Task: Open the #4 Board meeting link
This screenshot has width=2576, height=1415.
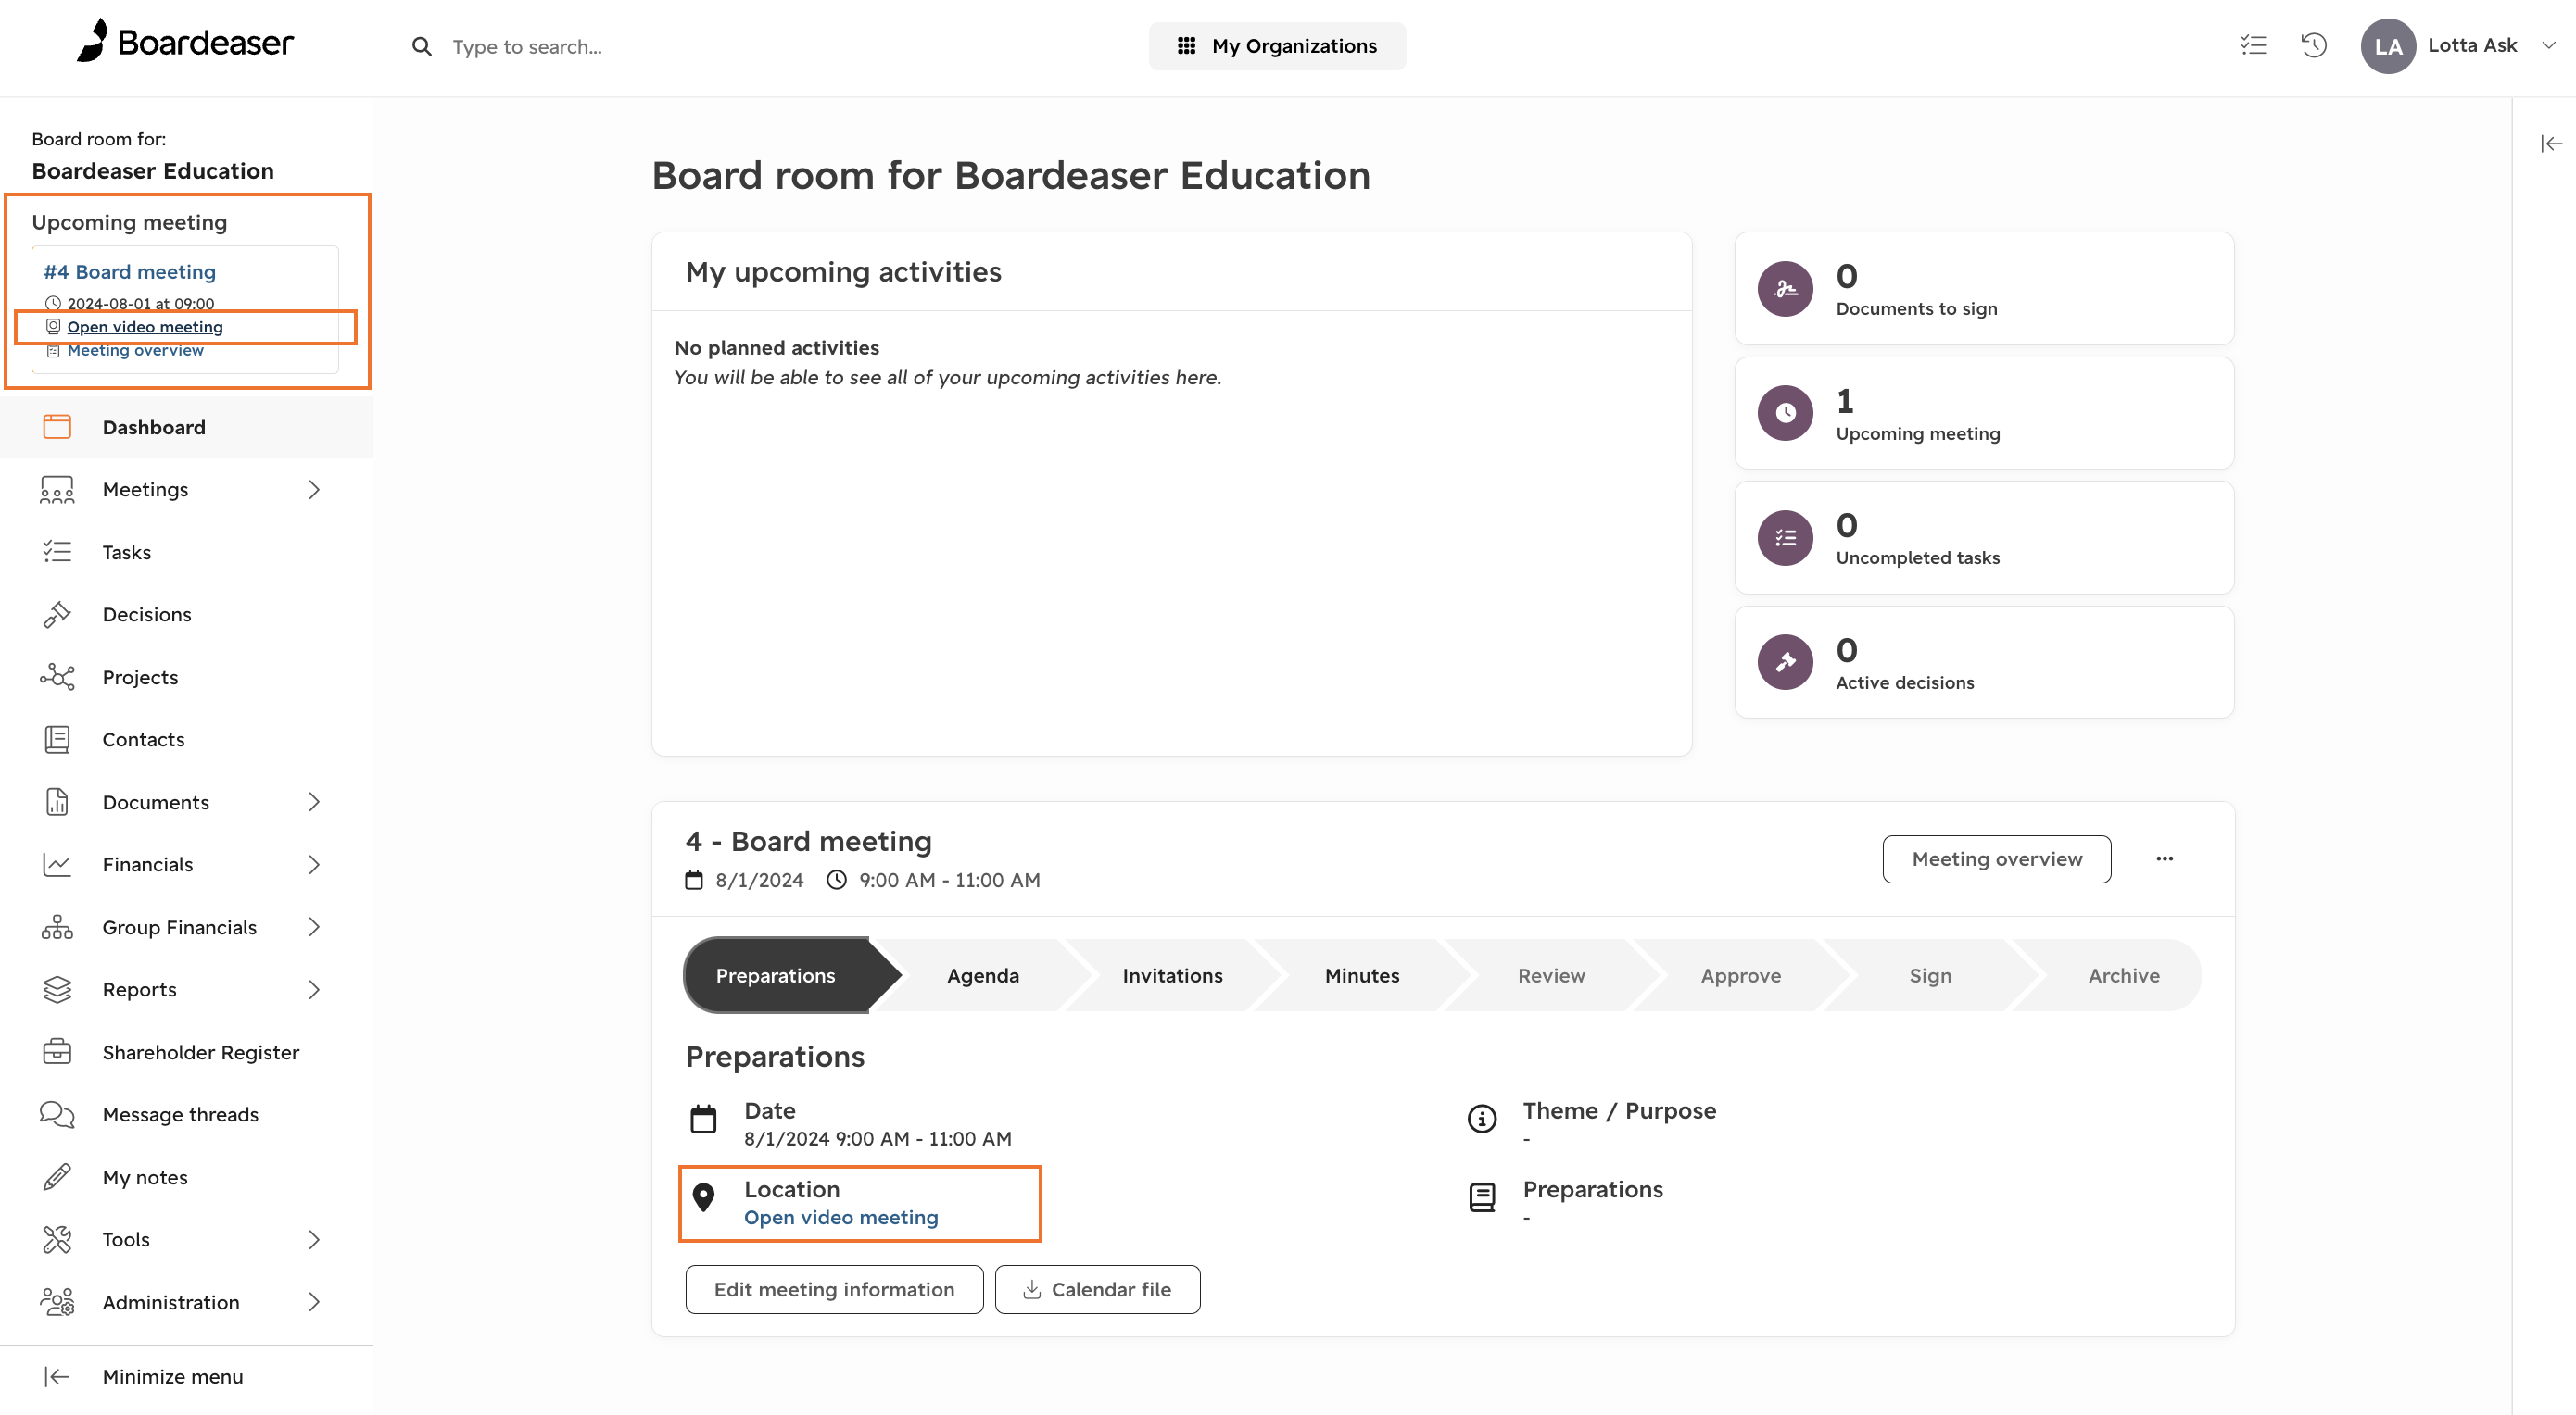Action: point(130,272)
